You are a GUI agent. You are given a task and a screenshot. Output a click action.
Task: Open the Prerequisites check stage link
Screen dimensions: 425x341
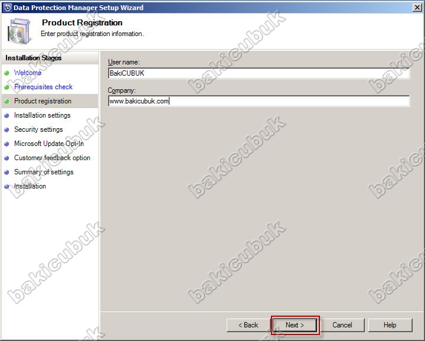[43, 87]
